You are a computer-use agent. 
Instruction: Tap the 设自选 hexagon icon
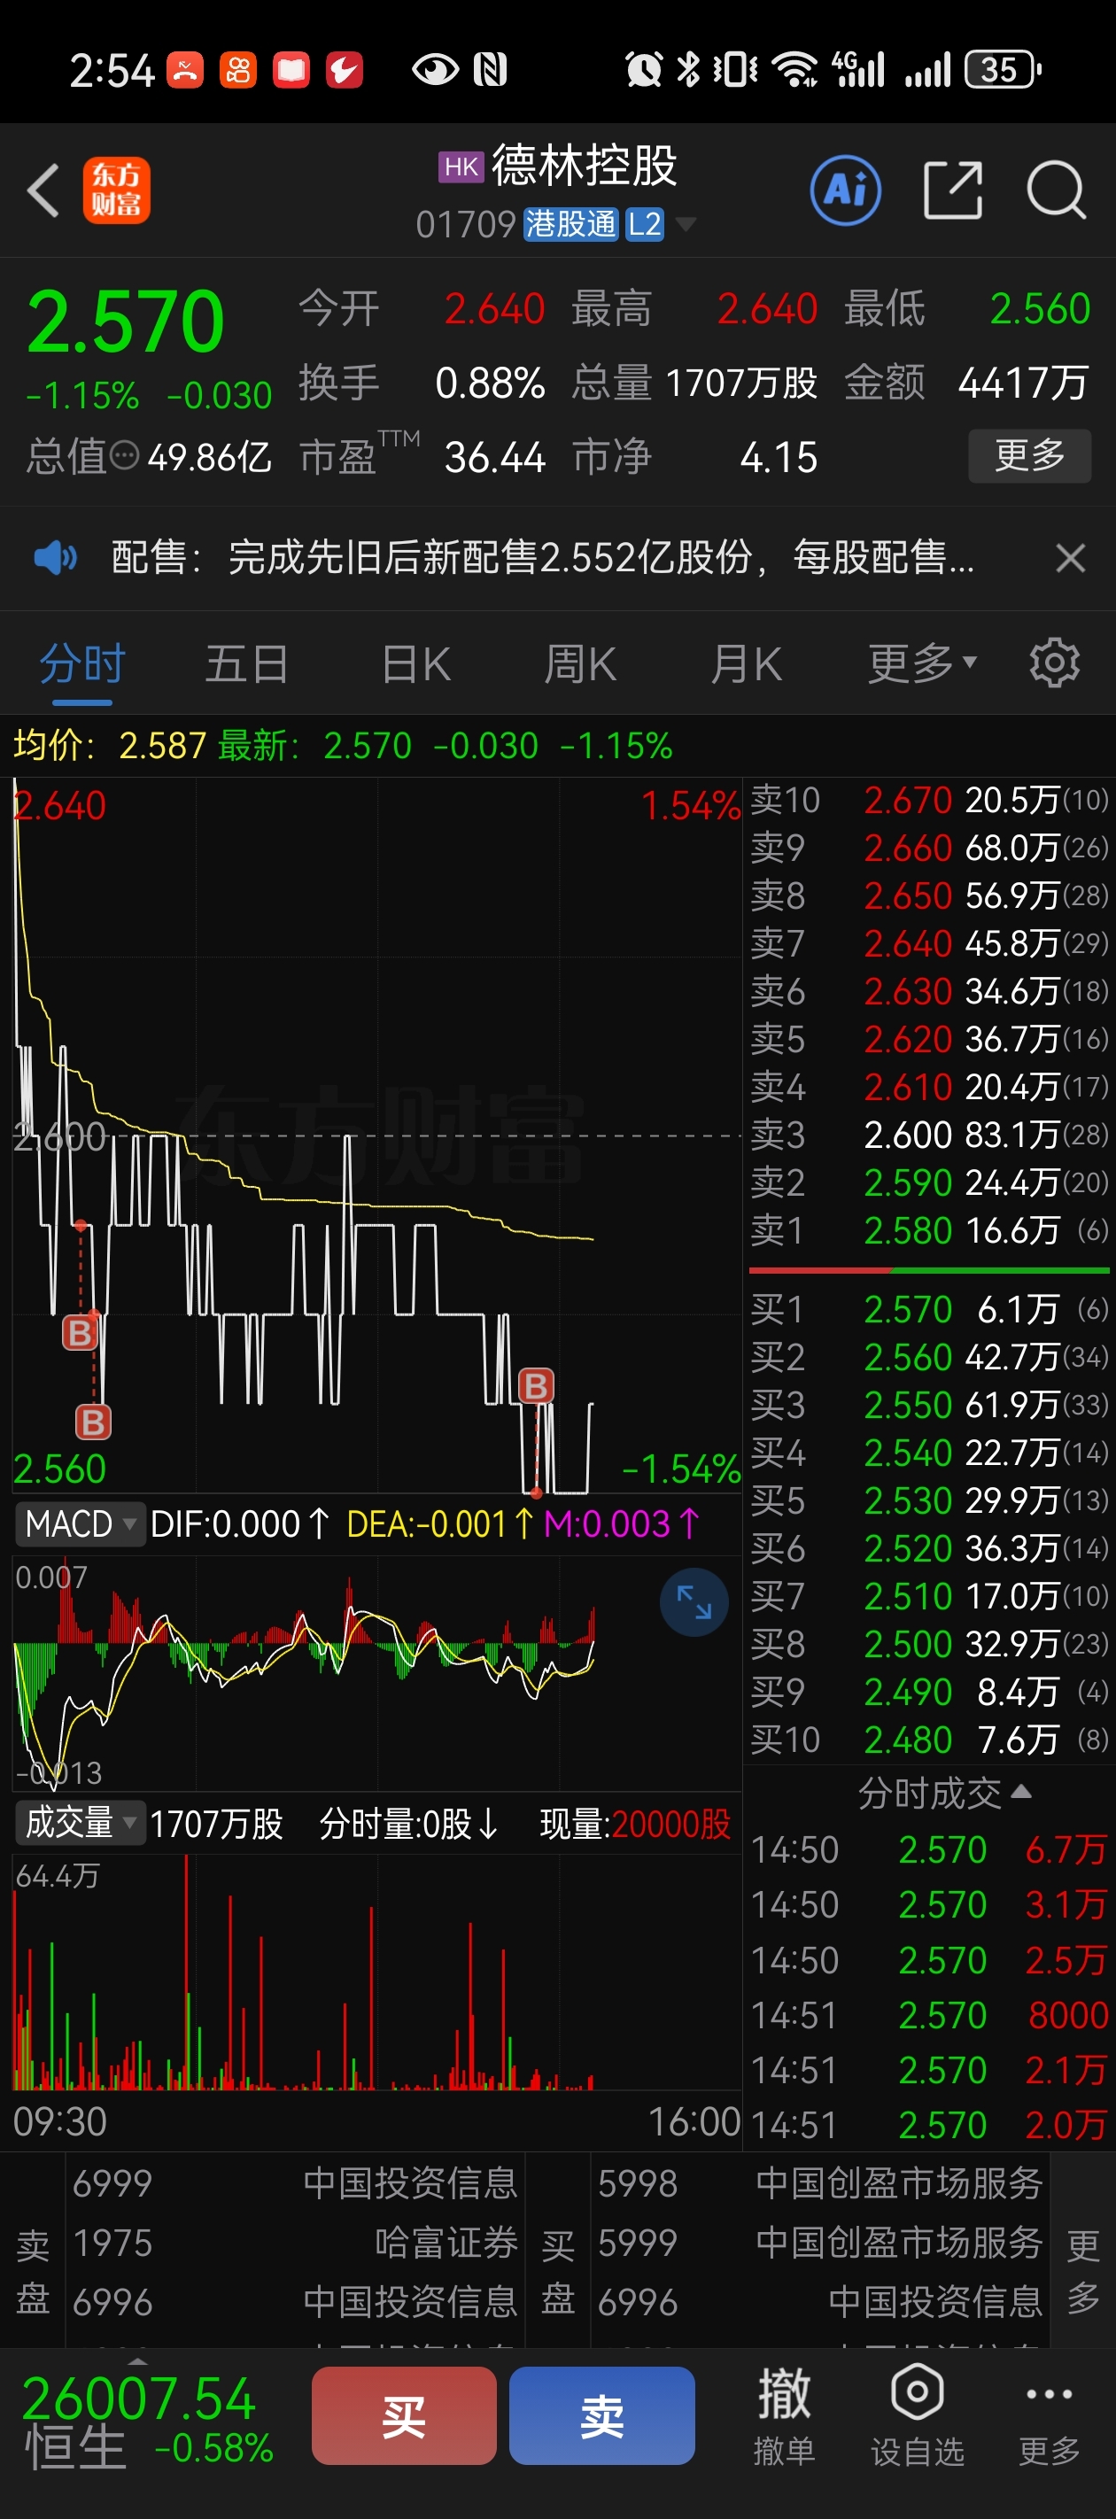[917, 2391]
